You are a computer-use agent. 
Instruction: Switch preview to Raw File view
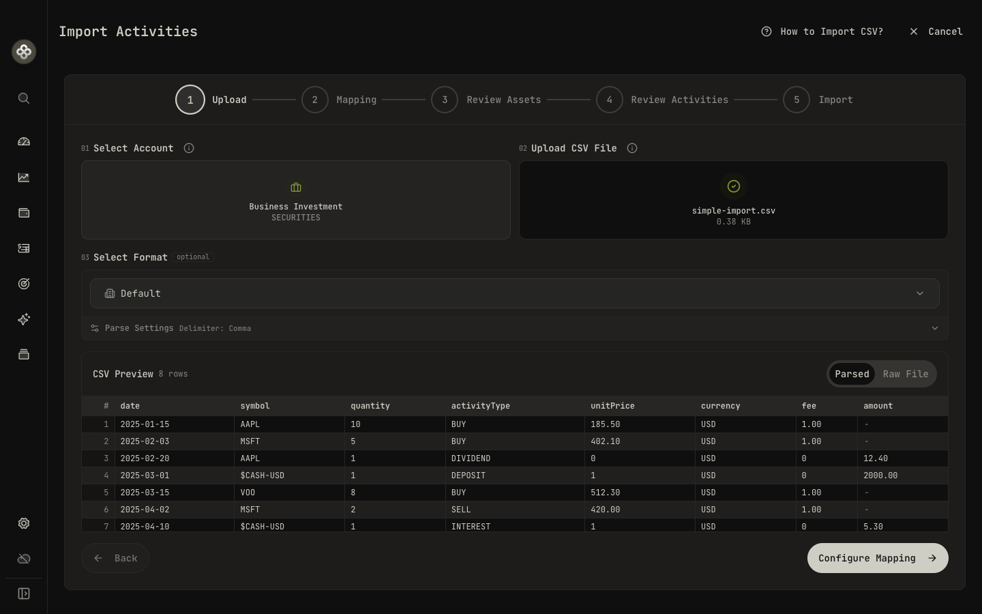click(906, 374)
